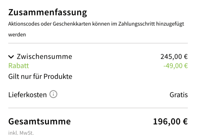This screenshot has height=138, width=197.
Task: Click the 245,00 € subtotal amount
Action: coord(174,57)
